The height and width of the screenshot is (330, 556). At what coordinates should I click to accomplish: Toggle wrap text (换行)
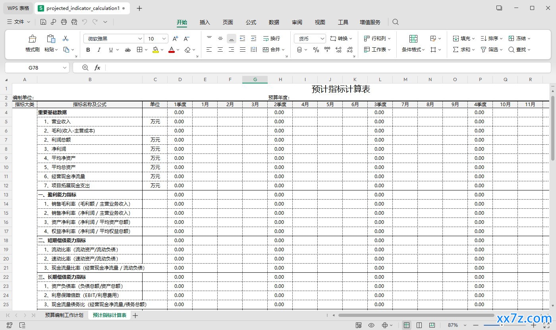(x=272, y=39)
